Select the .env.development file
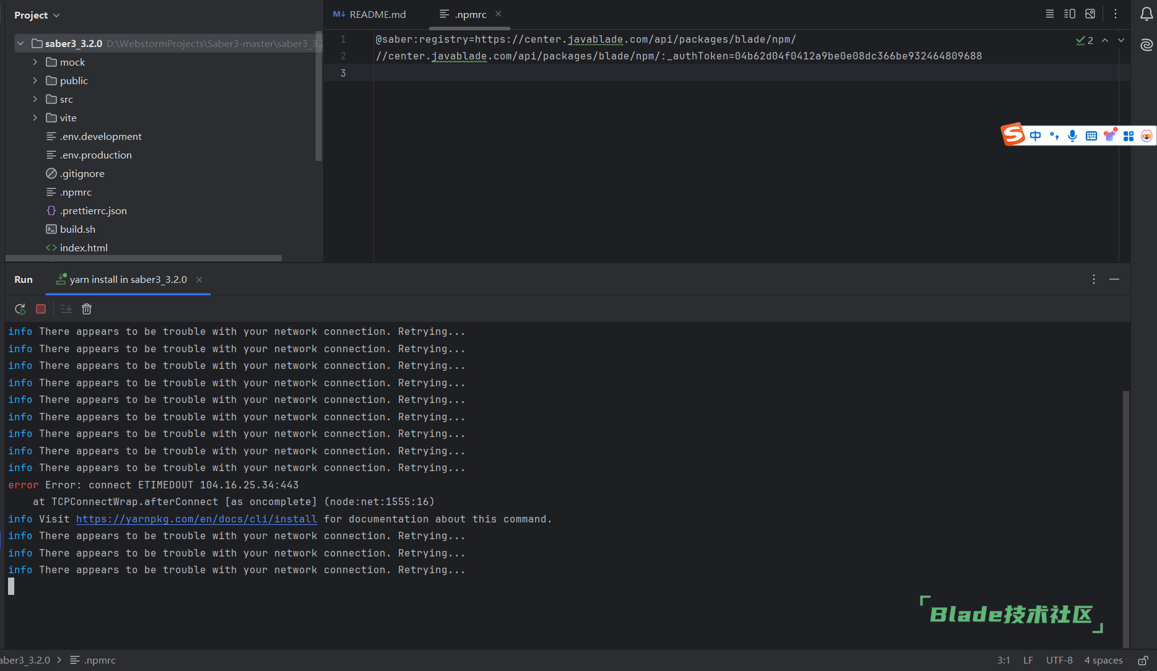 94,136
